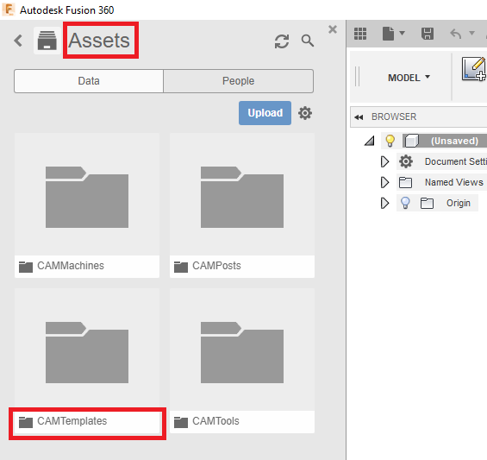Click the Create Sketch tool icon
This screenshot has height=460, width=487.
point(474,69)
